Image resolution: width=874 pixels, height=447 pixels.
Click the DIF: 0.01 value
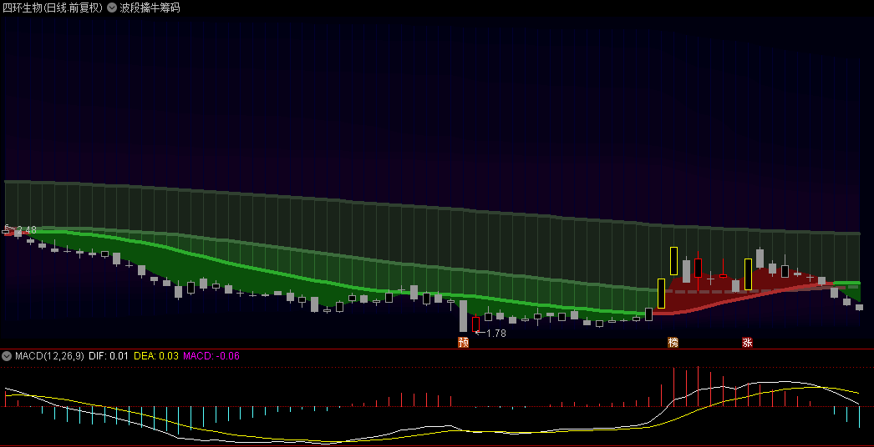109,356
